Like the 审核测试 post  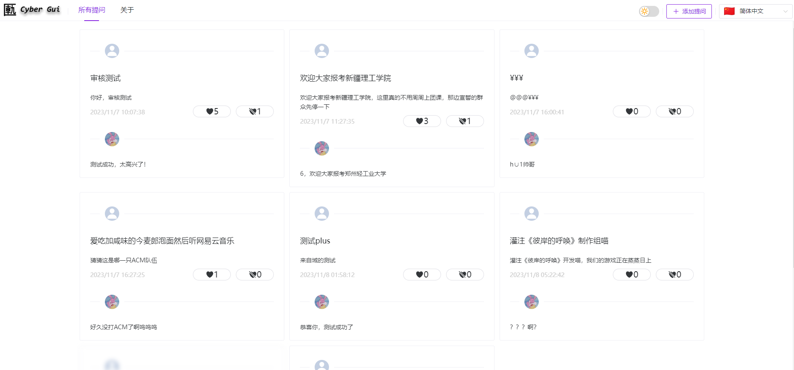212,111
